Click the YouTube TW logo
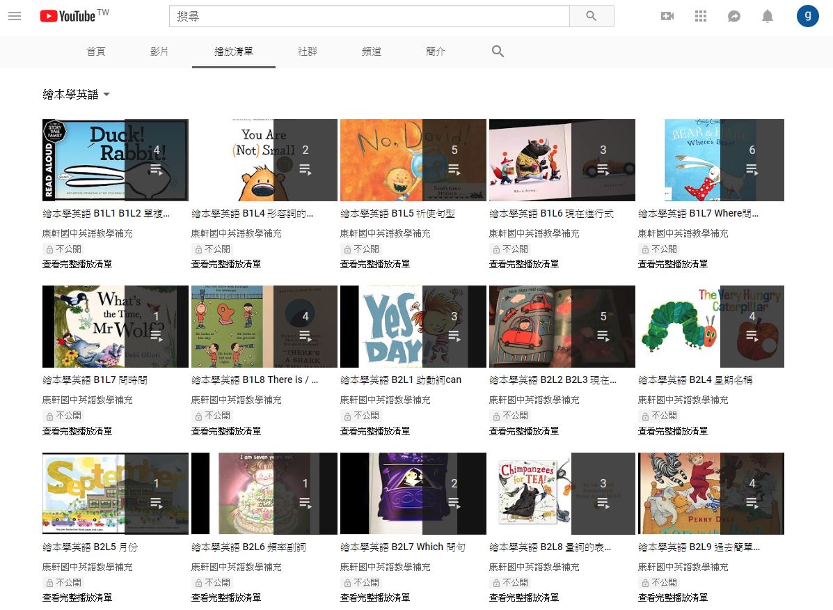The width and height of the screenshot is (833, 610). click(74, 16)
